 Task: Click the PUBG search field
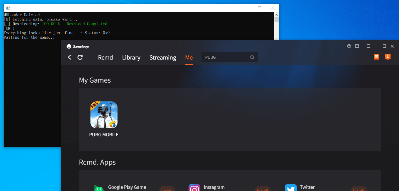pyautogui.click(x=230, y=57)
